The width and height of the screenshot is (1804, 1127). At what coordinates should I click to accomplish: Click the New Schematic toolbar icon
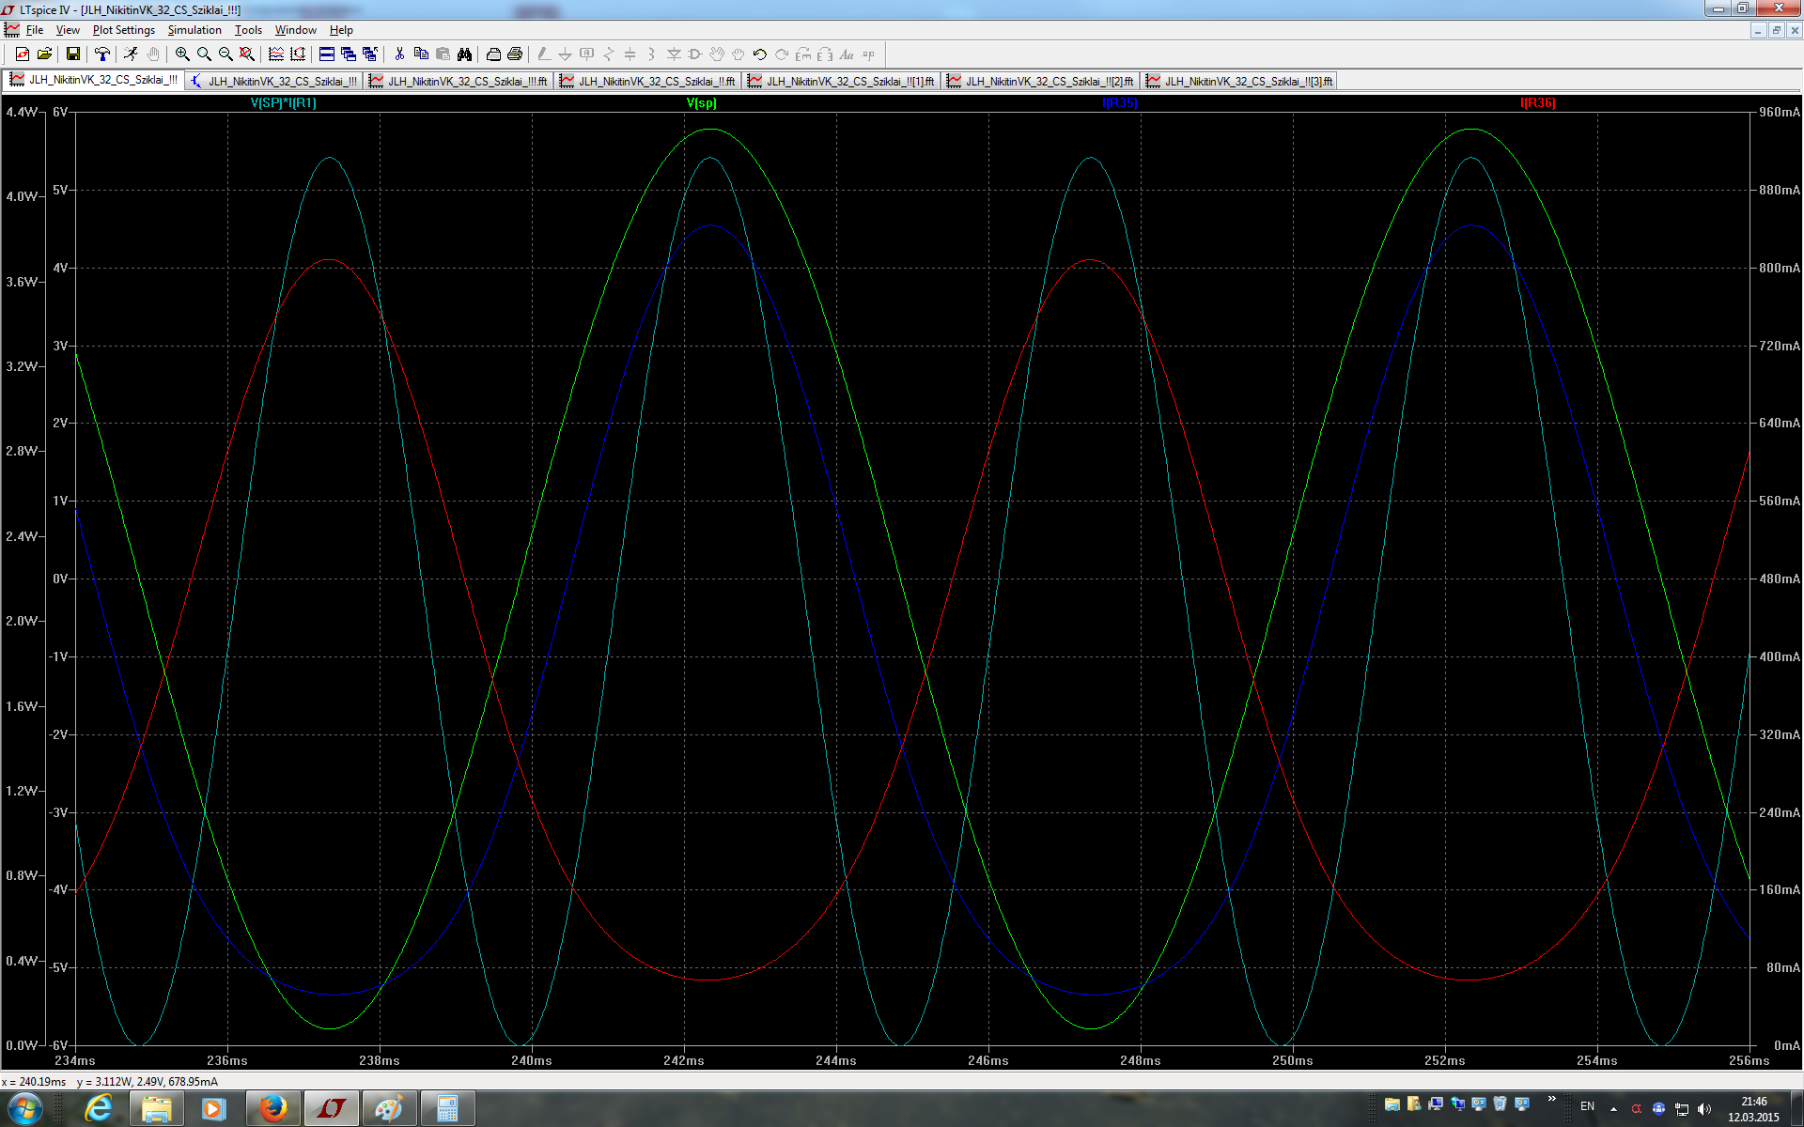(x=23, y=54)
